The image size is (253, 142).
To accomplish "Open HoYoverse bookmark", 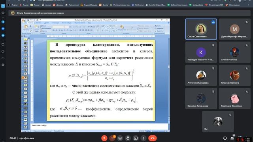I will coord(138,5).
